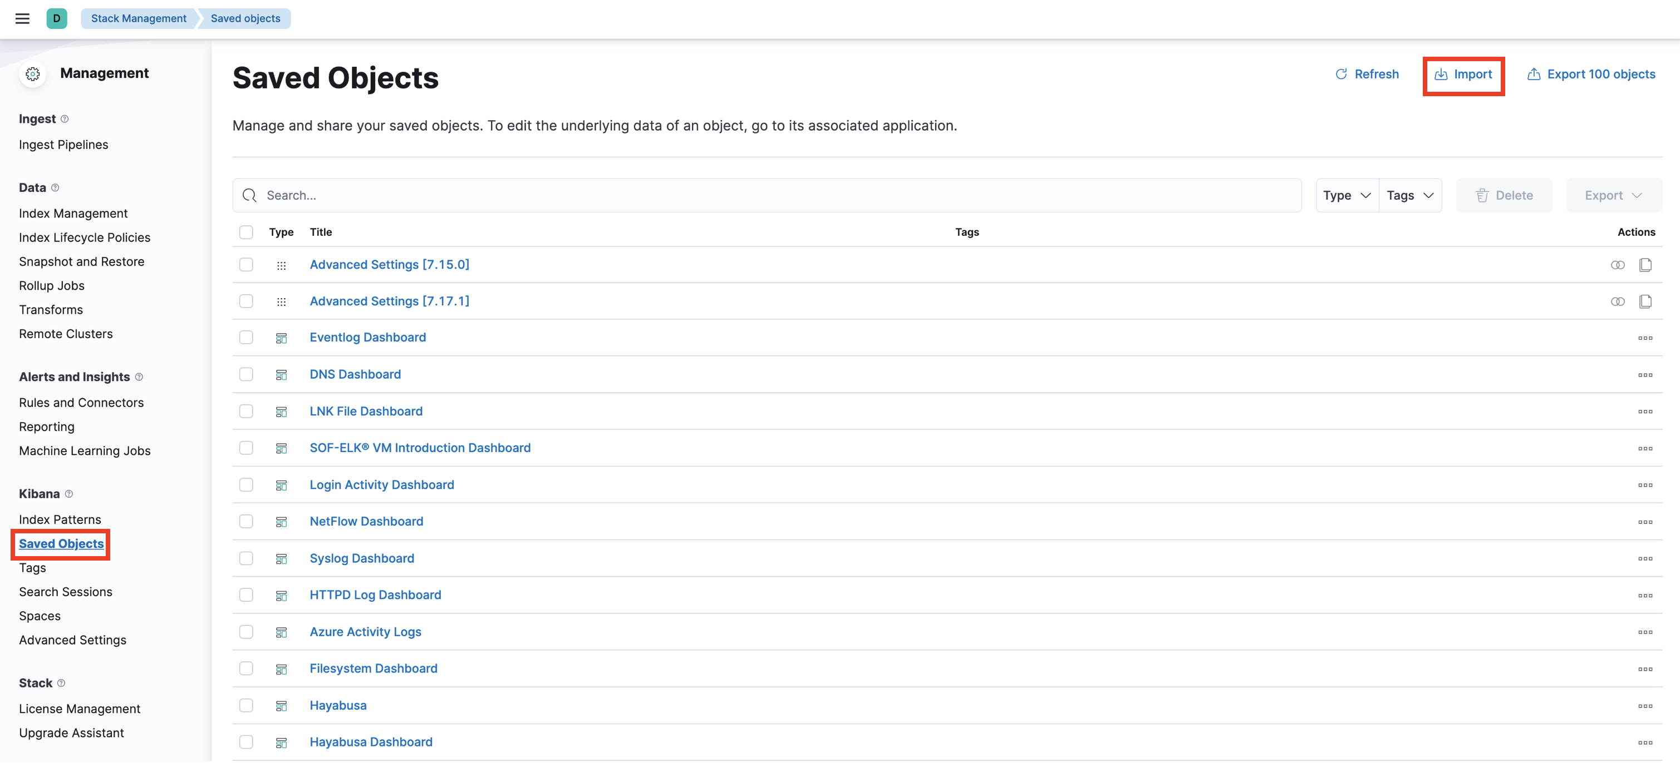The image size is (1680, 763).
Task: Open actions menu for Syslog Dashboard
Action: (1646, 558)
